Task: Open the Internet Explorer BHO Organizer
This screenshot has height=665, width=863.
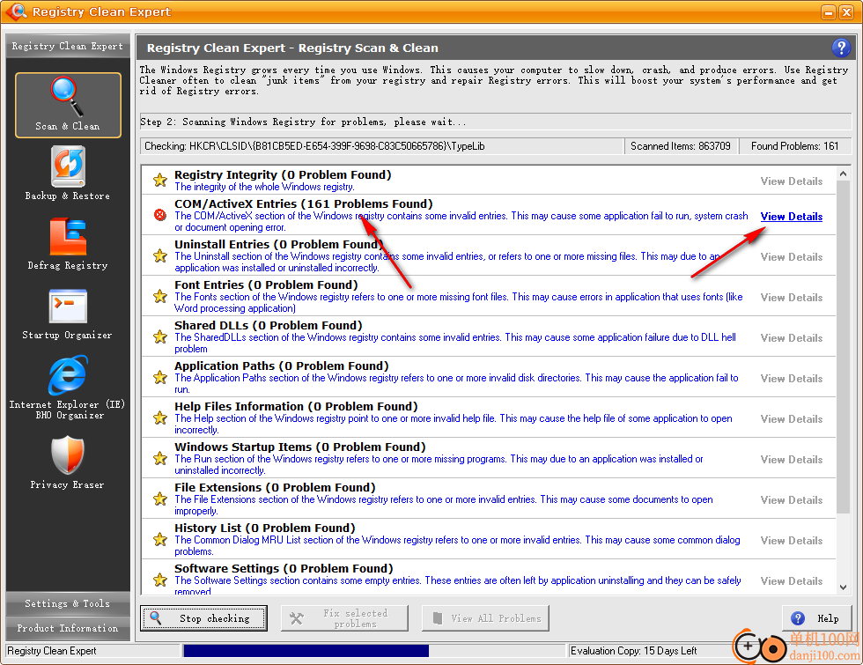Action: (x=69, y=388)
